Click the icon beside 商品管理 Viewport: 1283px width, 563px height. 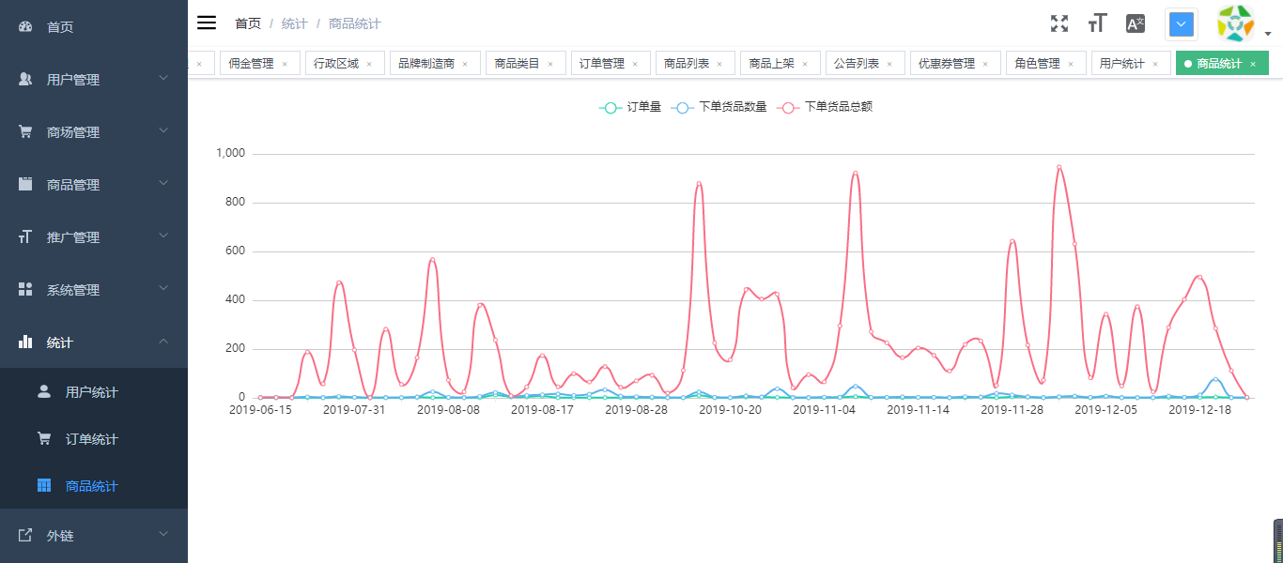coord(25,185)
